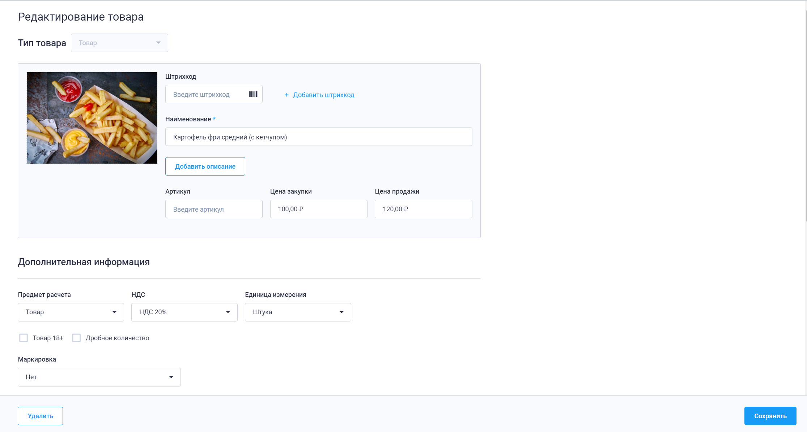Open the Тип товара dropdown
The image size is (807, 432).
(119, 43)
